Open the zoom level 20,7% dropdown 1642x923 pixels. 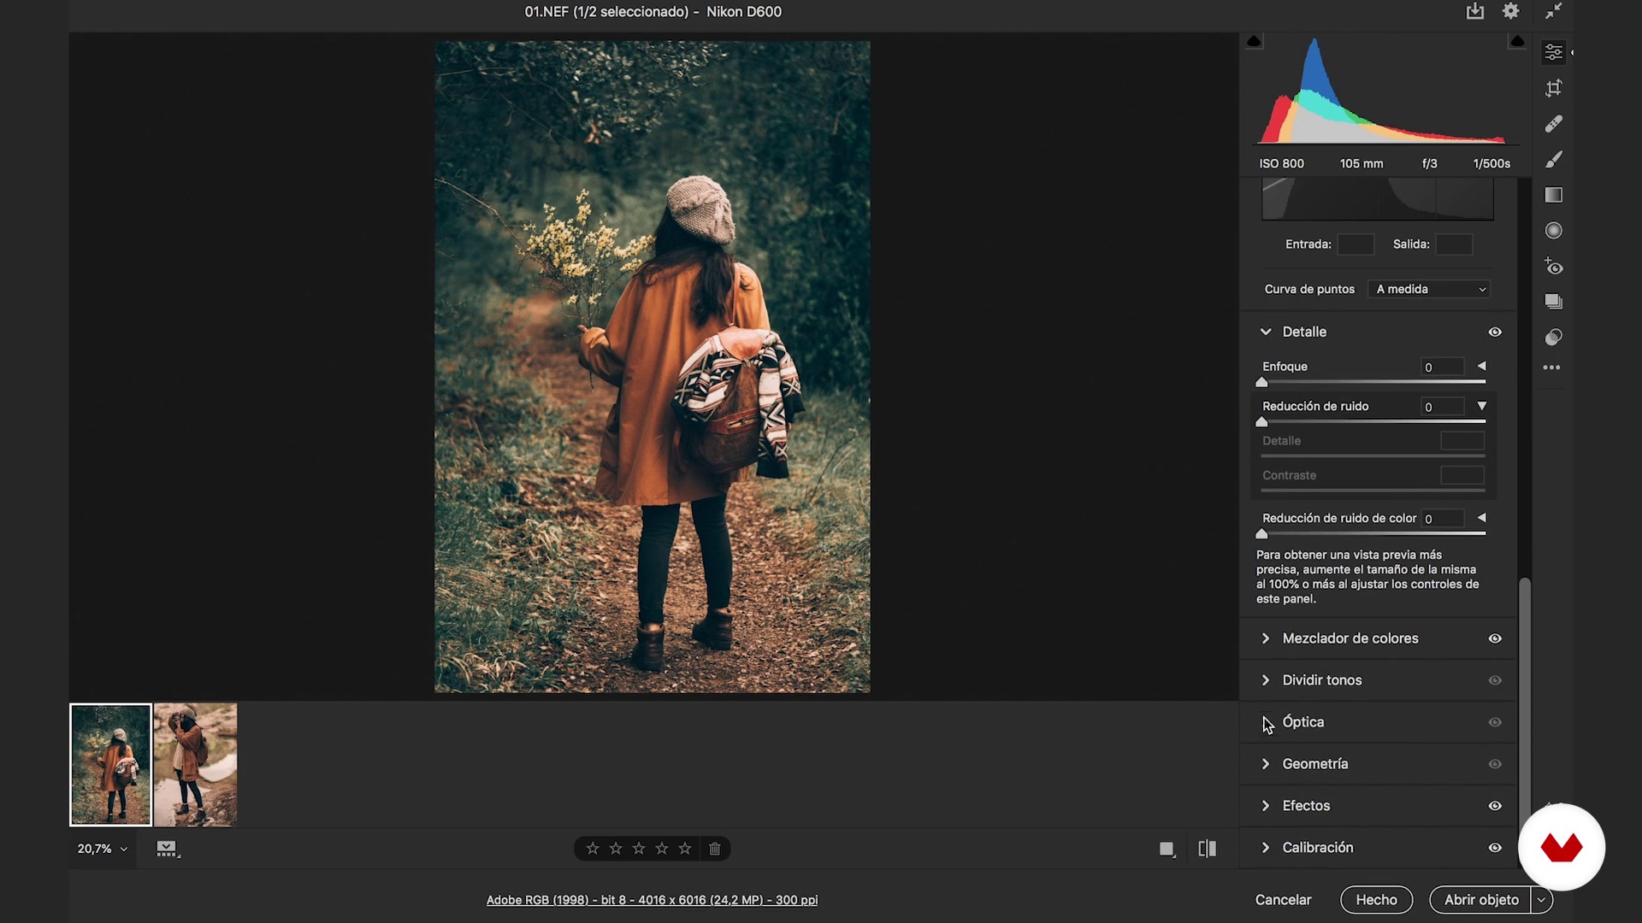[103, 849]
